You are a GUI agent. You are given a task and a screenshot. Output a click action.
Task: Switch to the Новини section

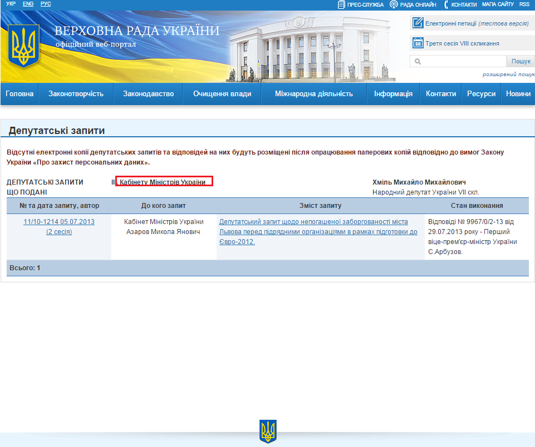coord(518,94)
